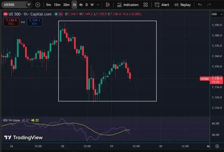Click the 7,139.1 BUY button
Image resolution: width=224 pixels, height=152 pixels.
pos(34,22)
